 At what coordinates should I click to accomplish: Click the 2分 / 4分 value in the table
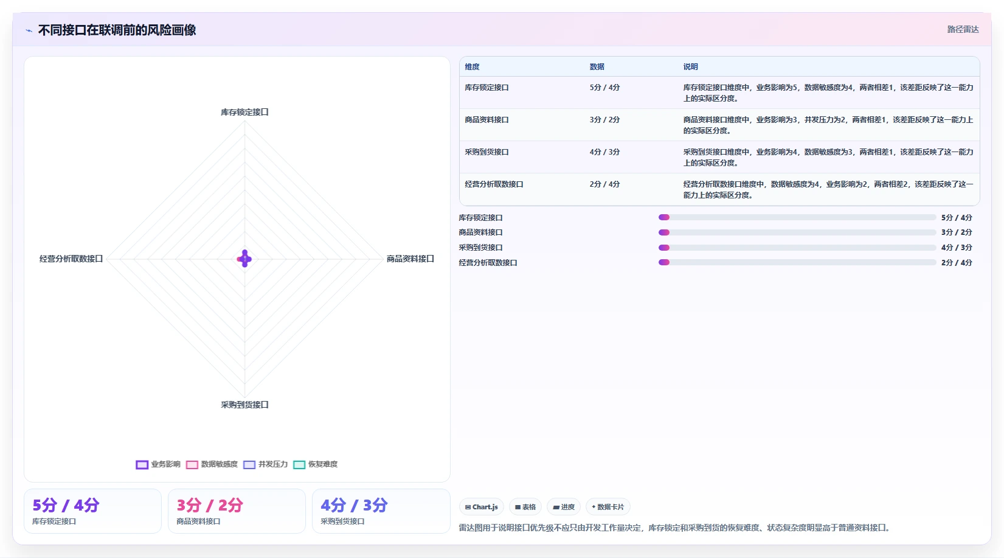pyautogui.click(x=604, y=184)
